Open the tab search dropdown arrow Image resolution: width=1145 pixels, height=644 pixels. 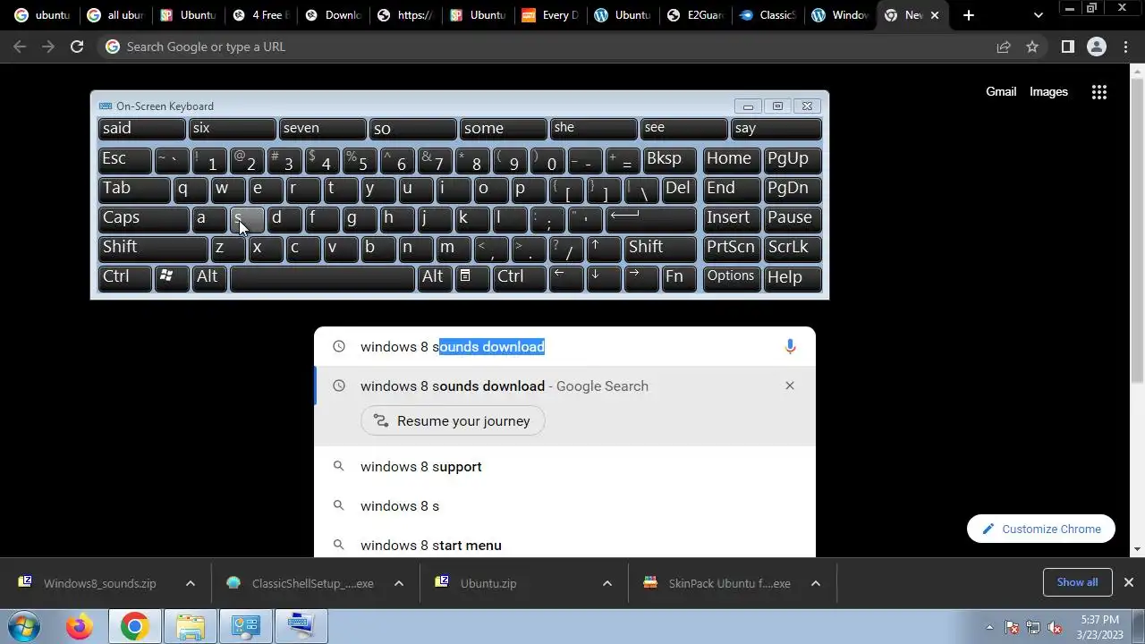(x=1038, y=15)
